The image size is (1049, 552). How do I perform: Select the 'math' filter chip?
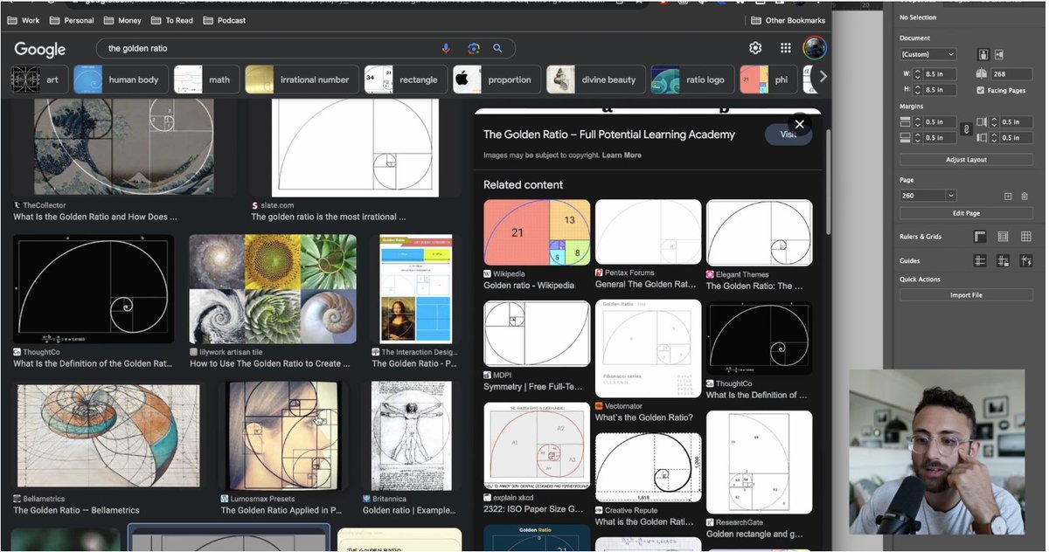(x=205, y=79)
